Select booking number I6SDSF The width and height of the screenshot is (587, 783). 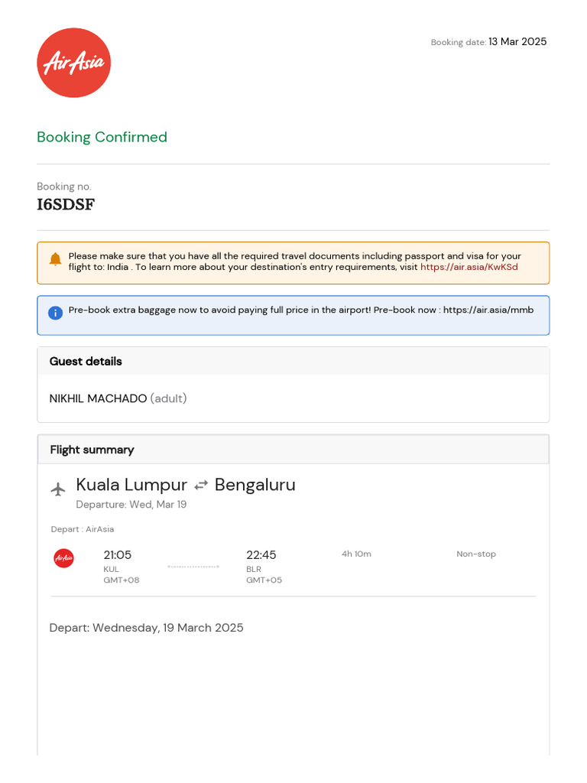point(66,204)
